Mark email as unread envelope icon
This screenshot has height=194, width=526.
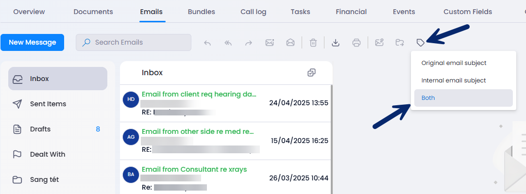pos(270,43)
